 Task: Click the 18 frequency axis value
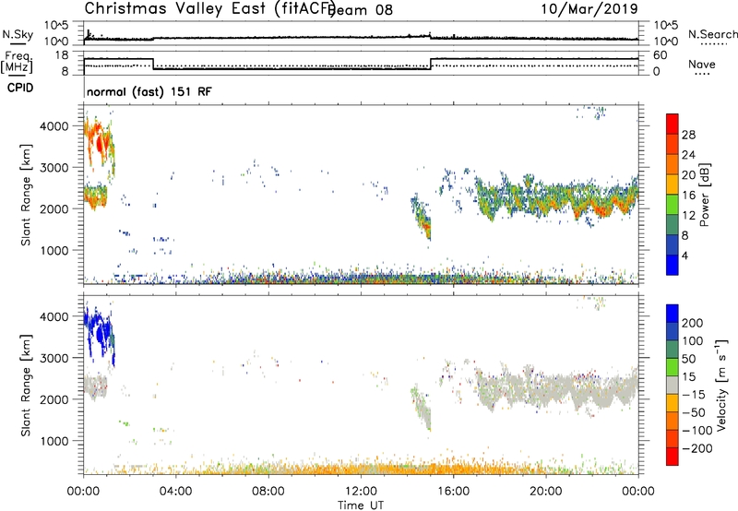[62, 55]
